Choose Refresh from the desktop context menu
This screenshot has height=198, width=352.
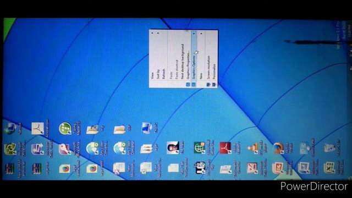point(164,59)
